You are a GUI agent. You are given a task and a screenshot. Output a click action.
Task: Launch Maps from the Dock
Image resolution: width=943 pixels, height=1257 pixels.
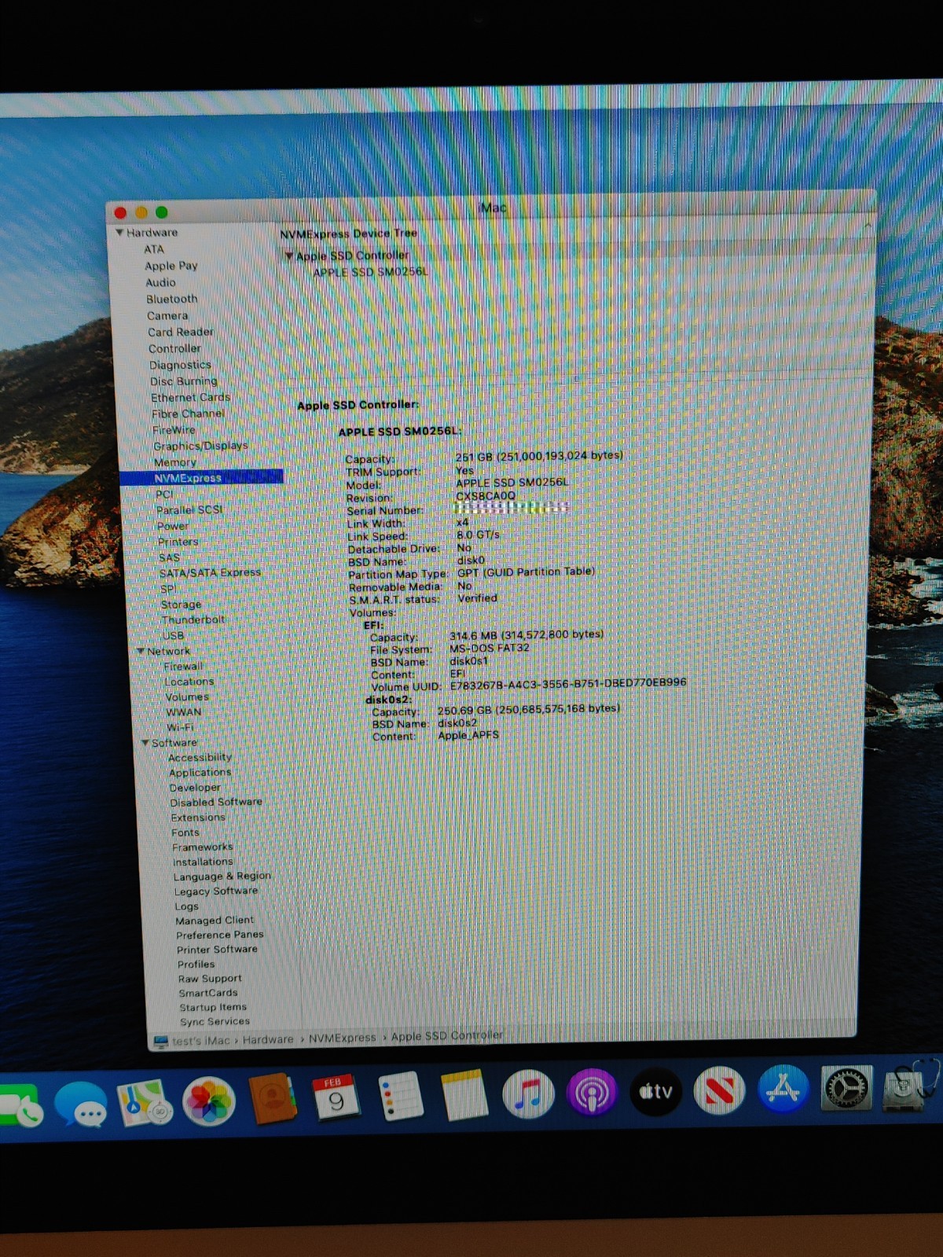(145, 1101)
